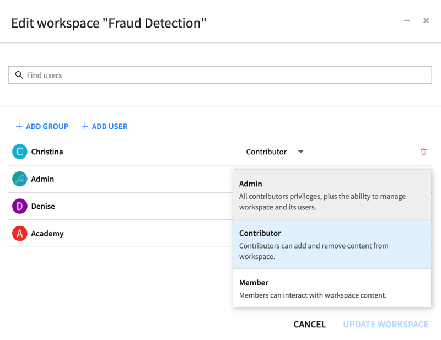The height and width of the screenshot is (340, 441).
Task: Click Add Group link
Action: pos(42,126)
